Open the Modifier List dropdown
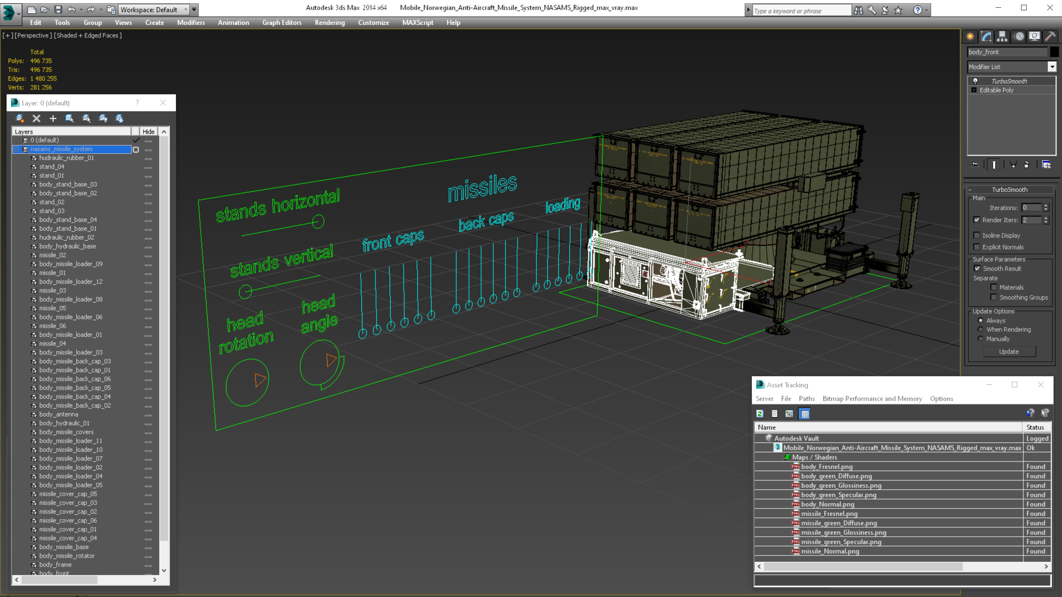Image resolution: width=1062 pixels, height=597 pixels. 1052,67
